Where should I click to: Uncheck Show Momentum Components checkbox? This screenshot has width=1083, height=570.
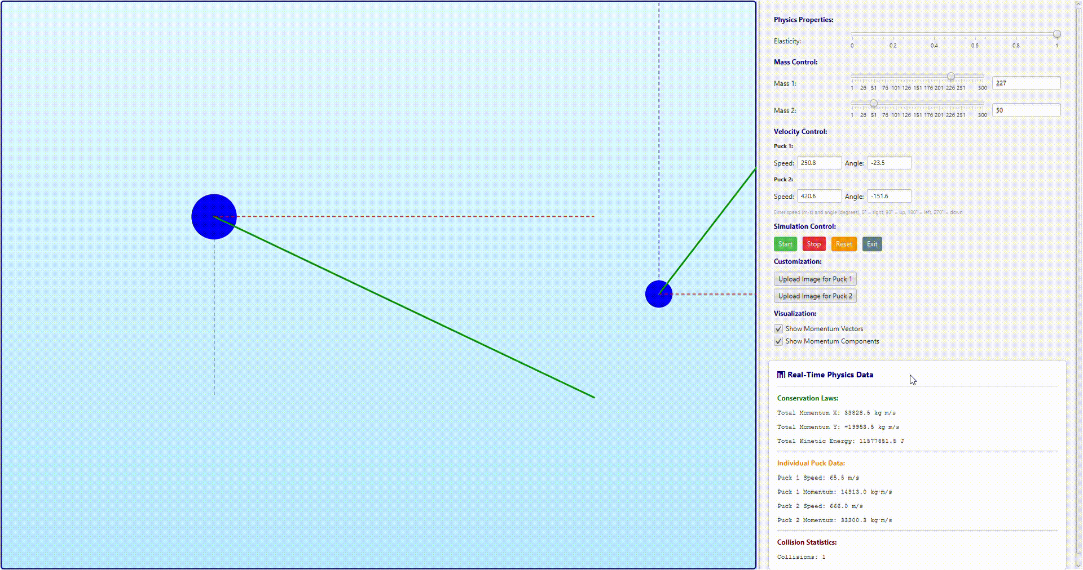(x=778, y=341)
